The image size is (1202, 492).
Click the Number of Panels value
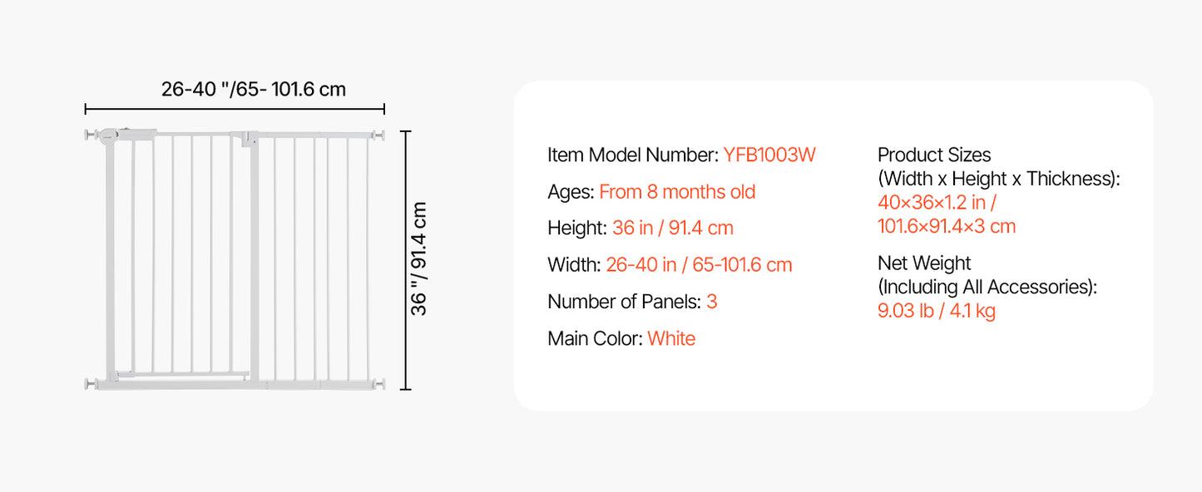(712, 302)
